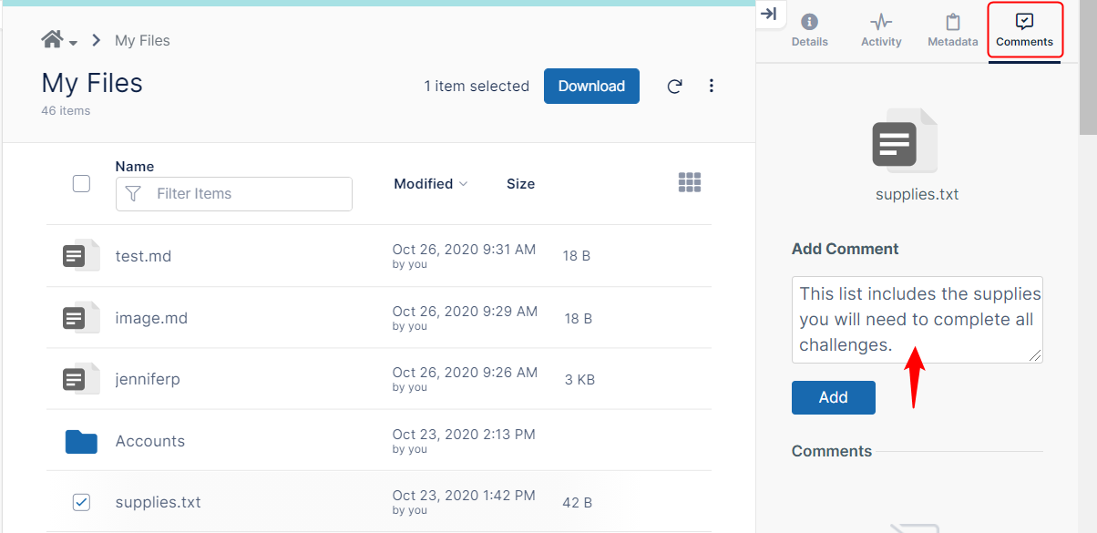
Task: Click the home icon in breadcrumb
Action: coord(52,40)
